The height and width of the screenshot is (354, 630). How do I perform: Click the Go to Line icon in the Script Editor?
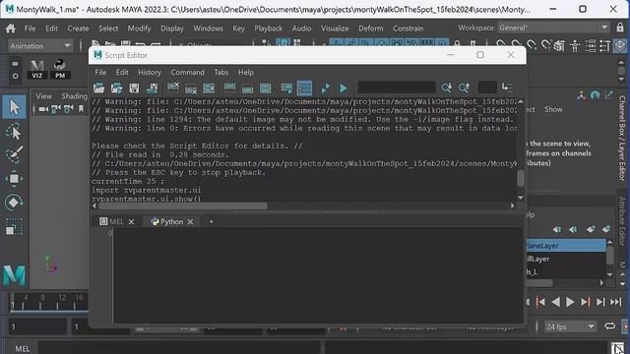coord(507,88)
